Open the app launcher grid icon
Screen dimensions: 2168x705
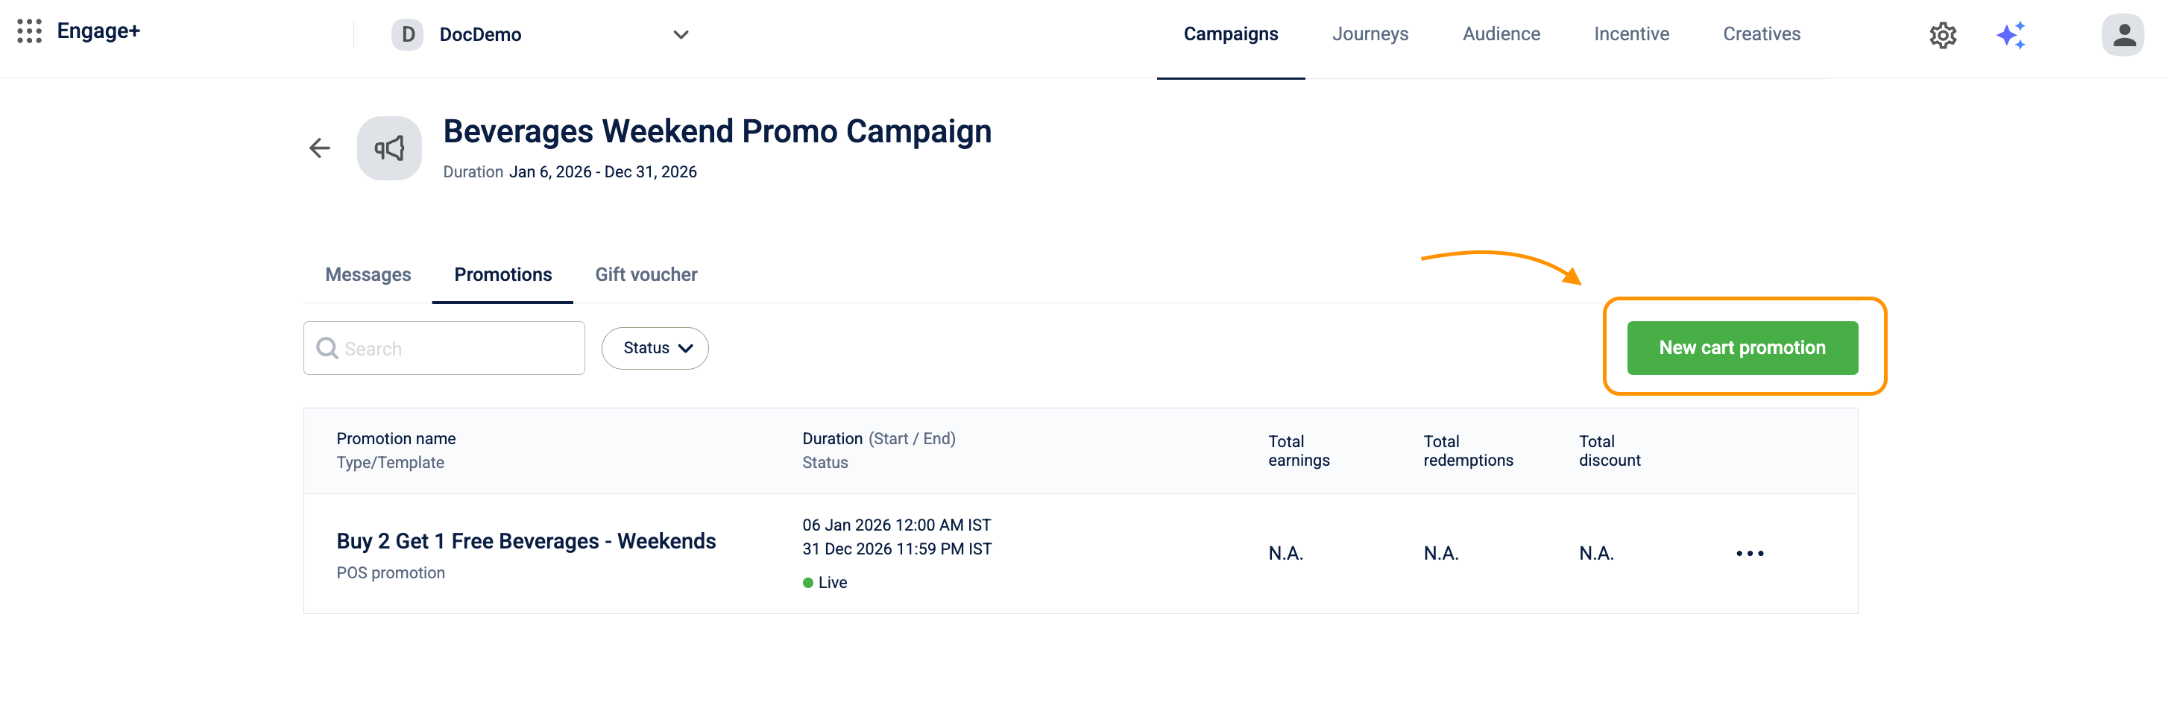tap(30, 32)
